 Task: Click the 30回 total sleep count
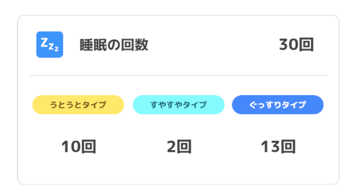296,44
